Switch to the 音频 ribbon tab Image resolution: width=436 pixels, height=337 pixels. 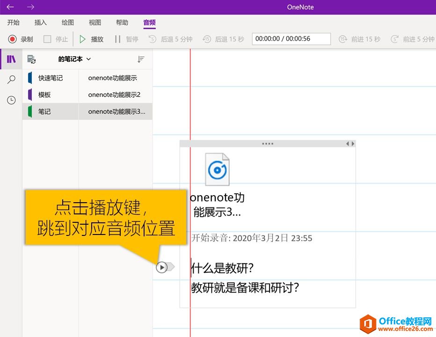point(149,22)
